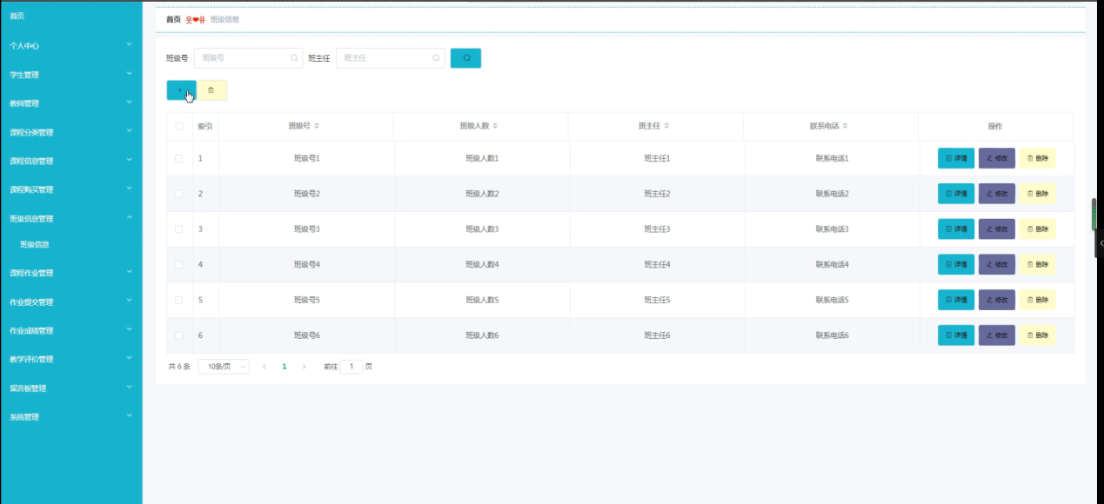Image resolution: width=1104 pixels, height=504 pixels.
Task: Check the checkbox for row 班级号6
Action: click(x=179, y=335)
